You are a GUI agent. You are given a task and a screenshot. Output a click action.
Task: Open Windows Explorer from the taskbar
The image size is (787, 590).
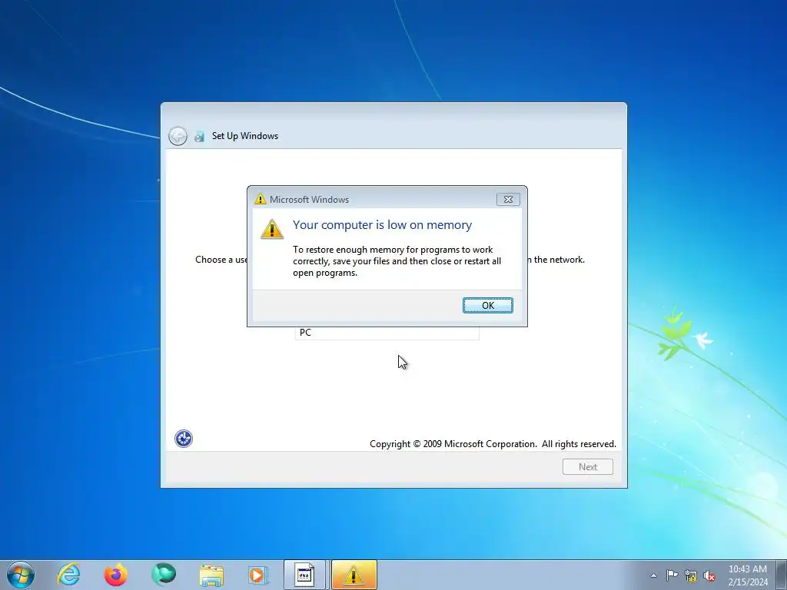(211, 575)
